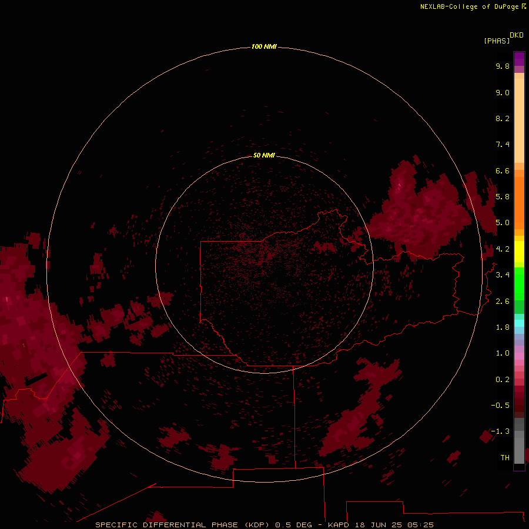Click the pale peach segment of color bar
This screenshot has width=529, height=529.
(x=519, y=120)
